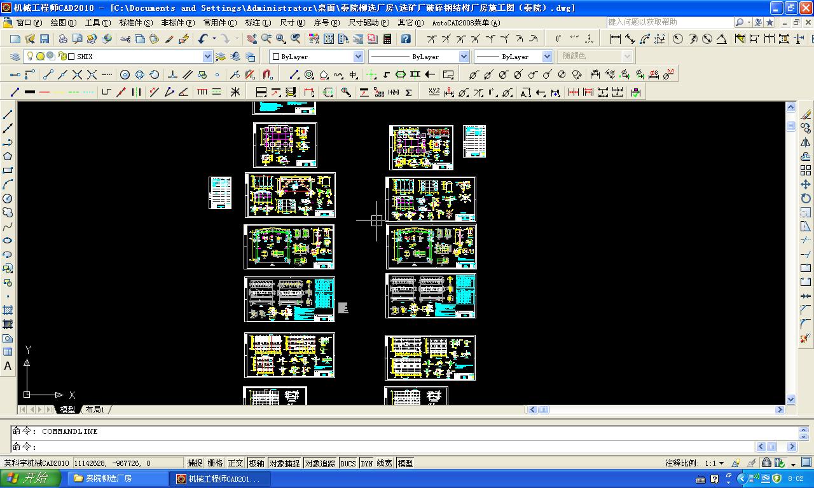814x488 pixels.
Task: Select the Move tool in right toolbar
Action: (806, 184)
